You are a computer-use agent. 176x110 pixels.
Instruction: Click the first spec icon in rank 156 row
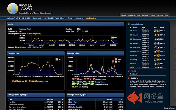(155, 56)
